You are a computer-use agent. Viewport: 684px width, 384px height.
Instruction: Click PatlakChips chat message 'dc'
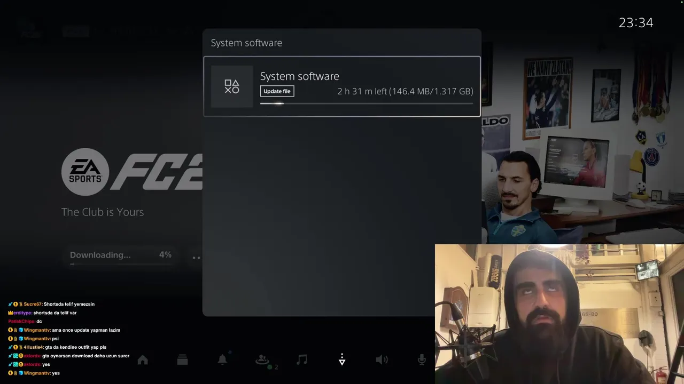click(25, 321)
